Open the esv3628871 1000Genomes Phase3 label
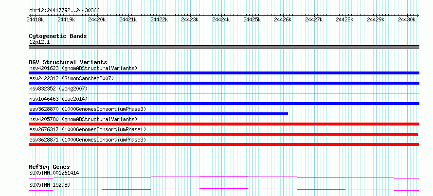Screen dimensions: 433x196 pyautogui.click(x=88, y=140)
